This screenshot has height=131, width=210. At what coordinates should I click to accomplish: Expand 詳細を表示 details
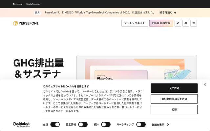160,125
